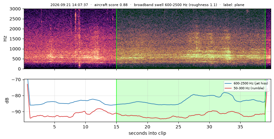This screenshot has height=139, width=274.
Task: Click the "30" tick label on time axis
Action: [209, 127]
